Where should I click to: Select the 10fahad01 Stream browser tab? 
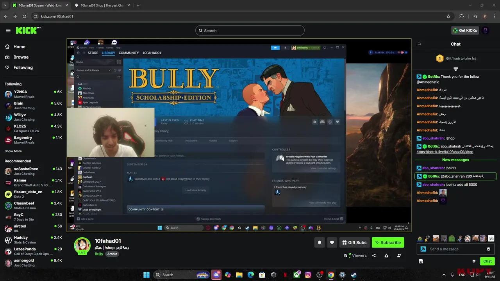pyautogui.click(x=40, y=5)
